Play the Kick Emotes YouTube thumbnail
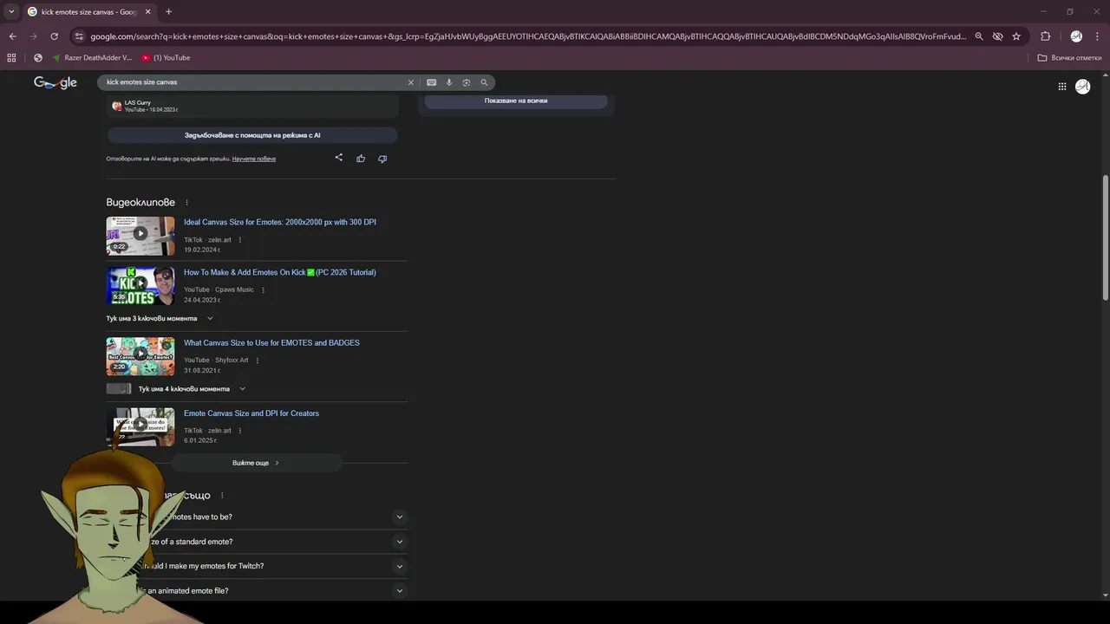The height and width of the screenshot is (624, 1110). pyautogui.click(x=140, y=286)
